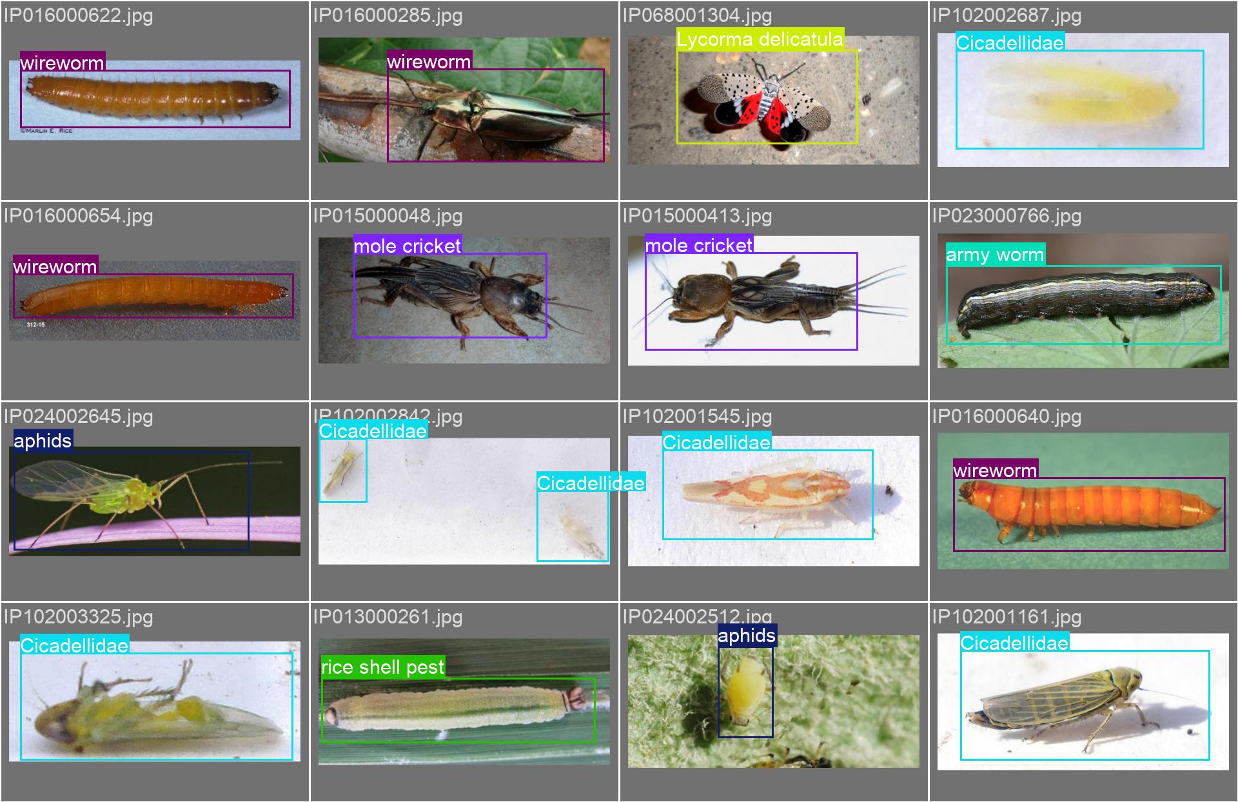This screenshot has height=802, width=1238.
Task: Click the bright orange wireworm photo IP016000640.jpg
Action: [x=1083, y=501]
